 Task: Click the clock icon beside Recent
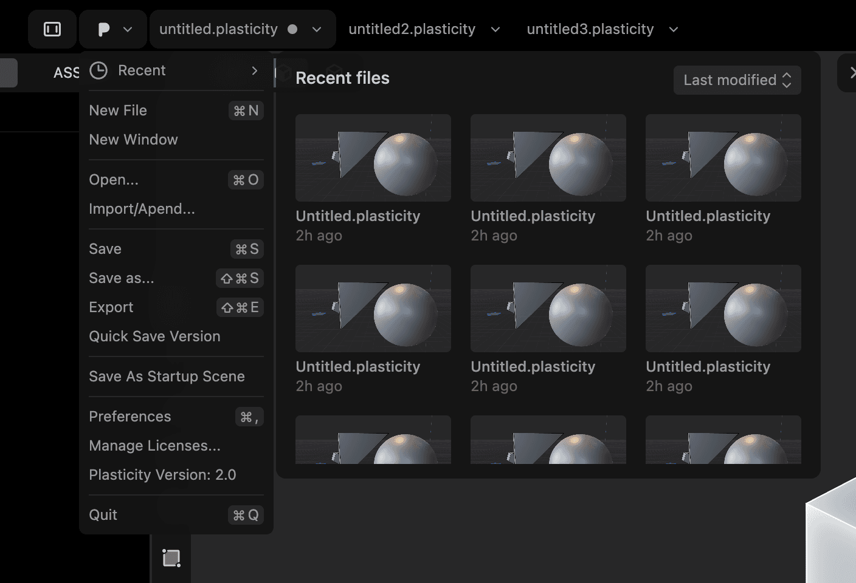(x=98, y=70)
